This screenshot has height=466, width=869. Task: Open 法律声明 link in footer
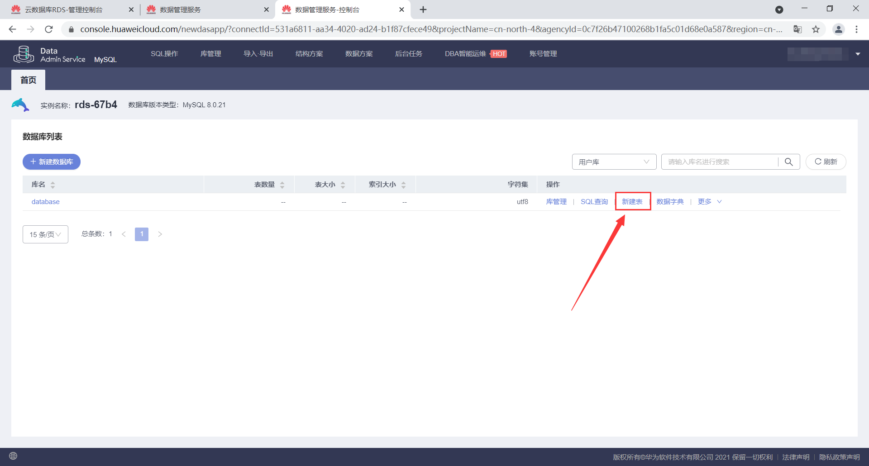(x=796, y=457)
